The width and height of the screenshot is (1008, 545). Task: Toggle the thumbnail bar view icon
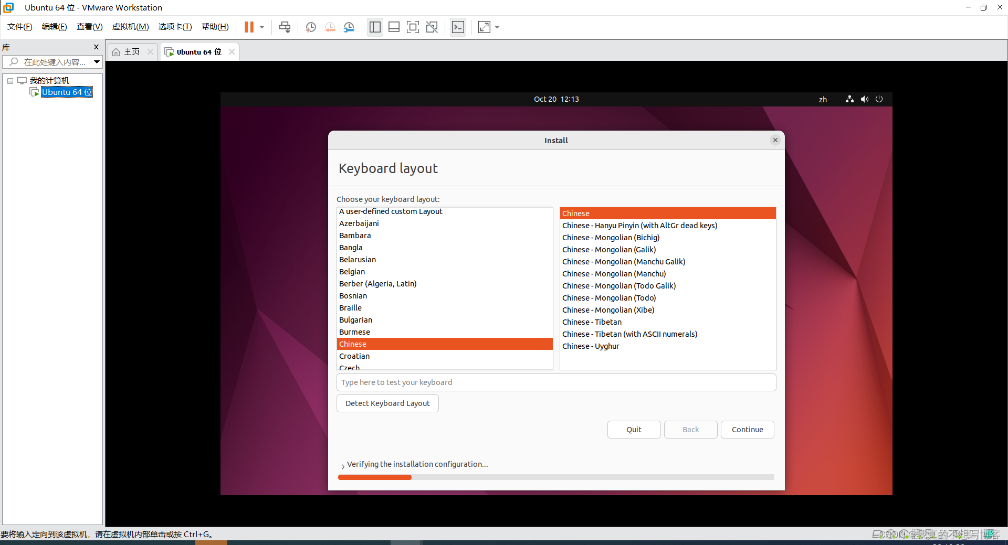pyautogui.click(x=394, y=27)
